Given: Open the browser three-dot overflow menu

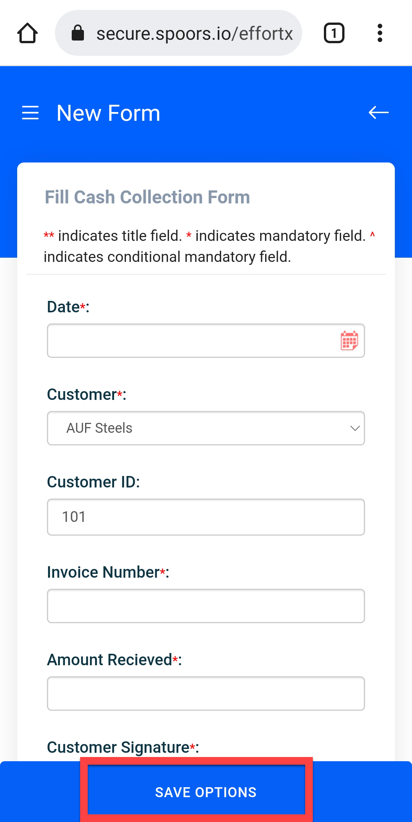Looking at the screenshot, I should pyautogui.click(x=380, y=33).
